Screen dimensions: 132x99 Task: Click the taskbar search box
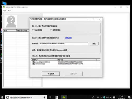[26, 97]
